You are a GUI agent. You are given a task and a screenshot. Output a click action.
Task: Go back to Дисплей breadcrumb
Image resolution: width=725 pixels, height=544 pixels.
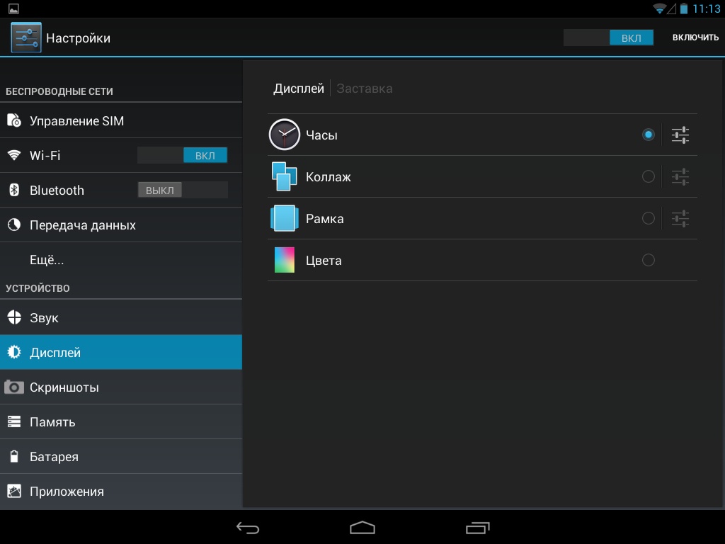pyautogui.click(x=298, y=89)
